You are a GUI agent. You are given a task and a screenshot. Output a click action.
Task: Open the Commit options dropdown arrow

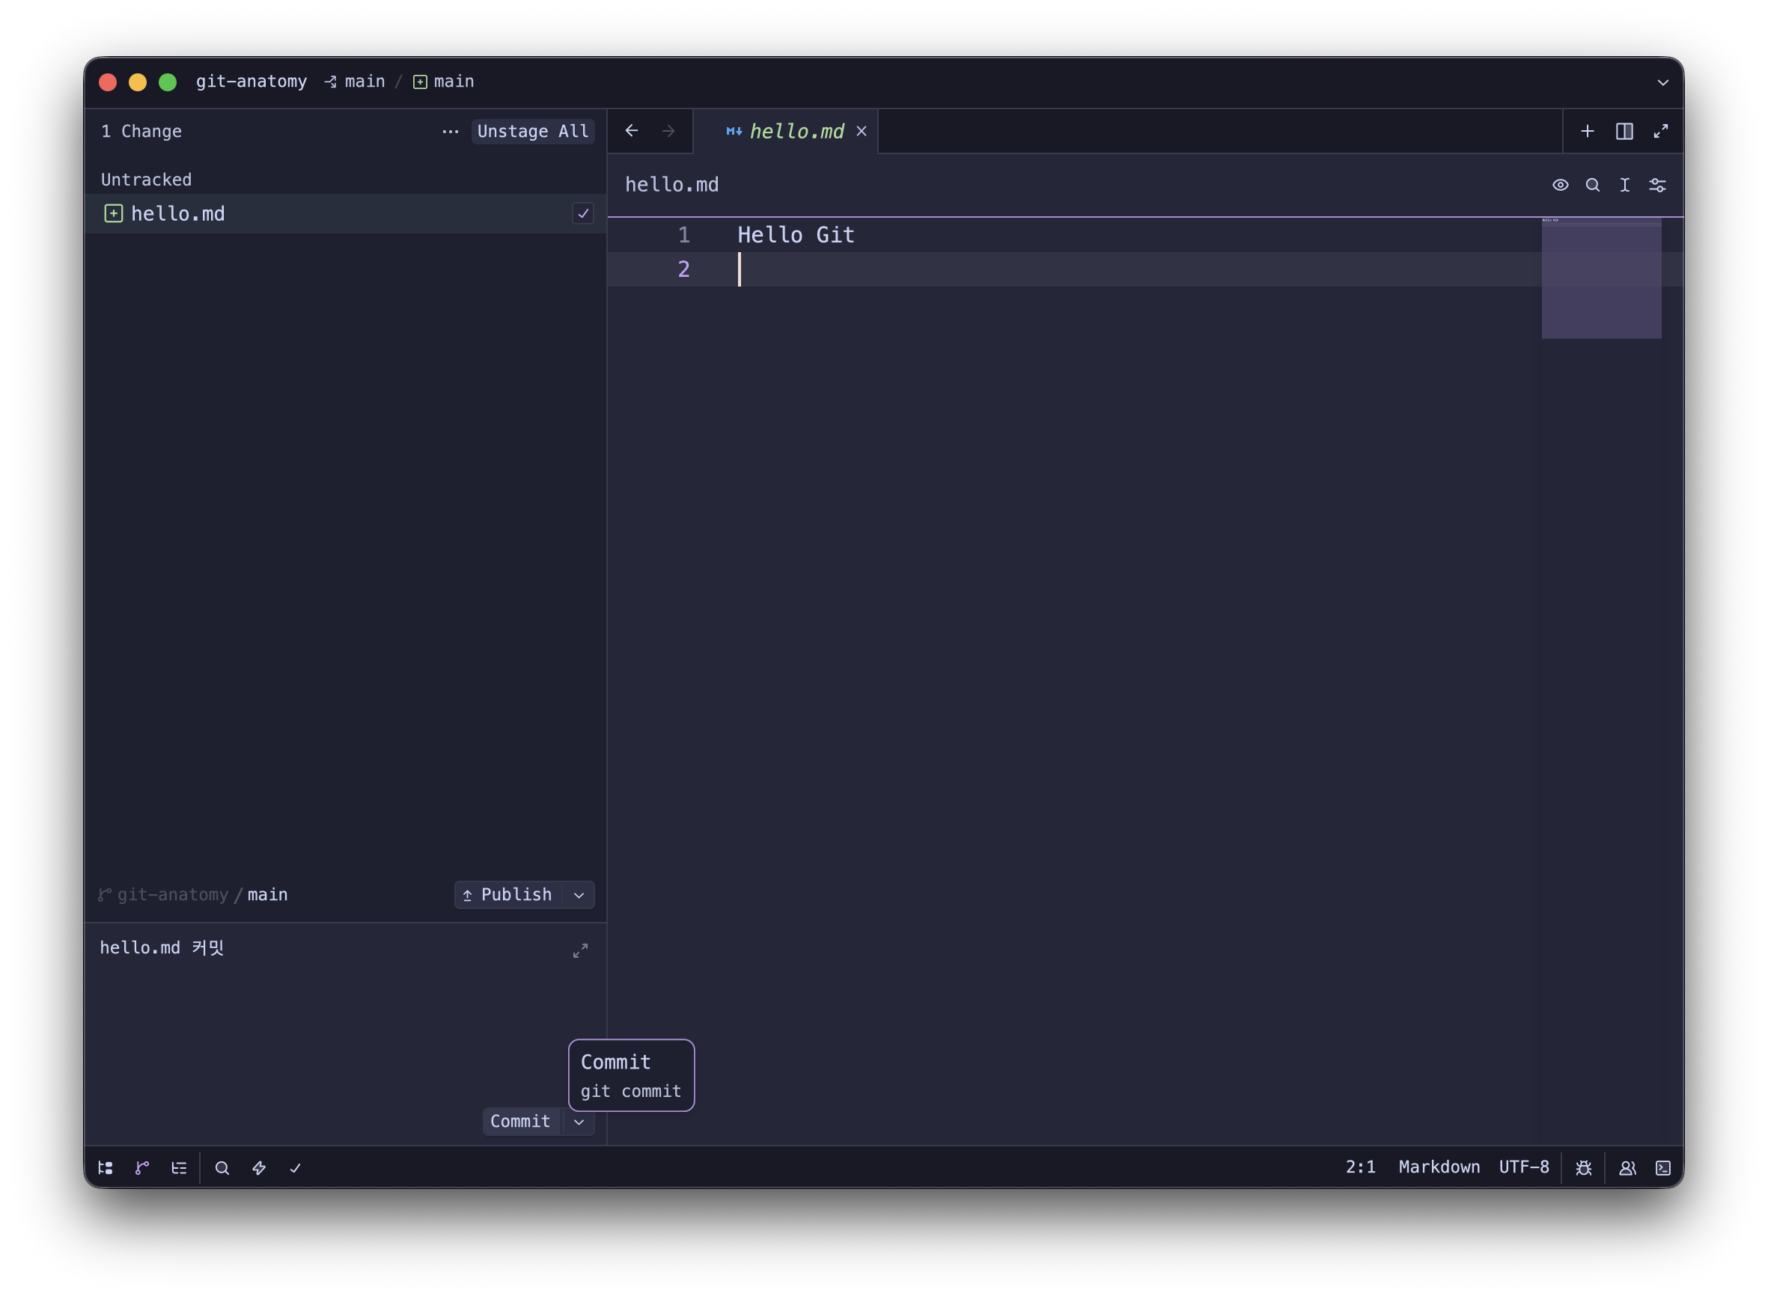[x=579, y=1122]
